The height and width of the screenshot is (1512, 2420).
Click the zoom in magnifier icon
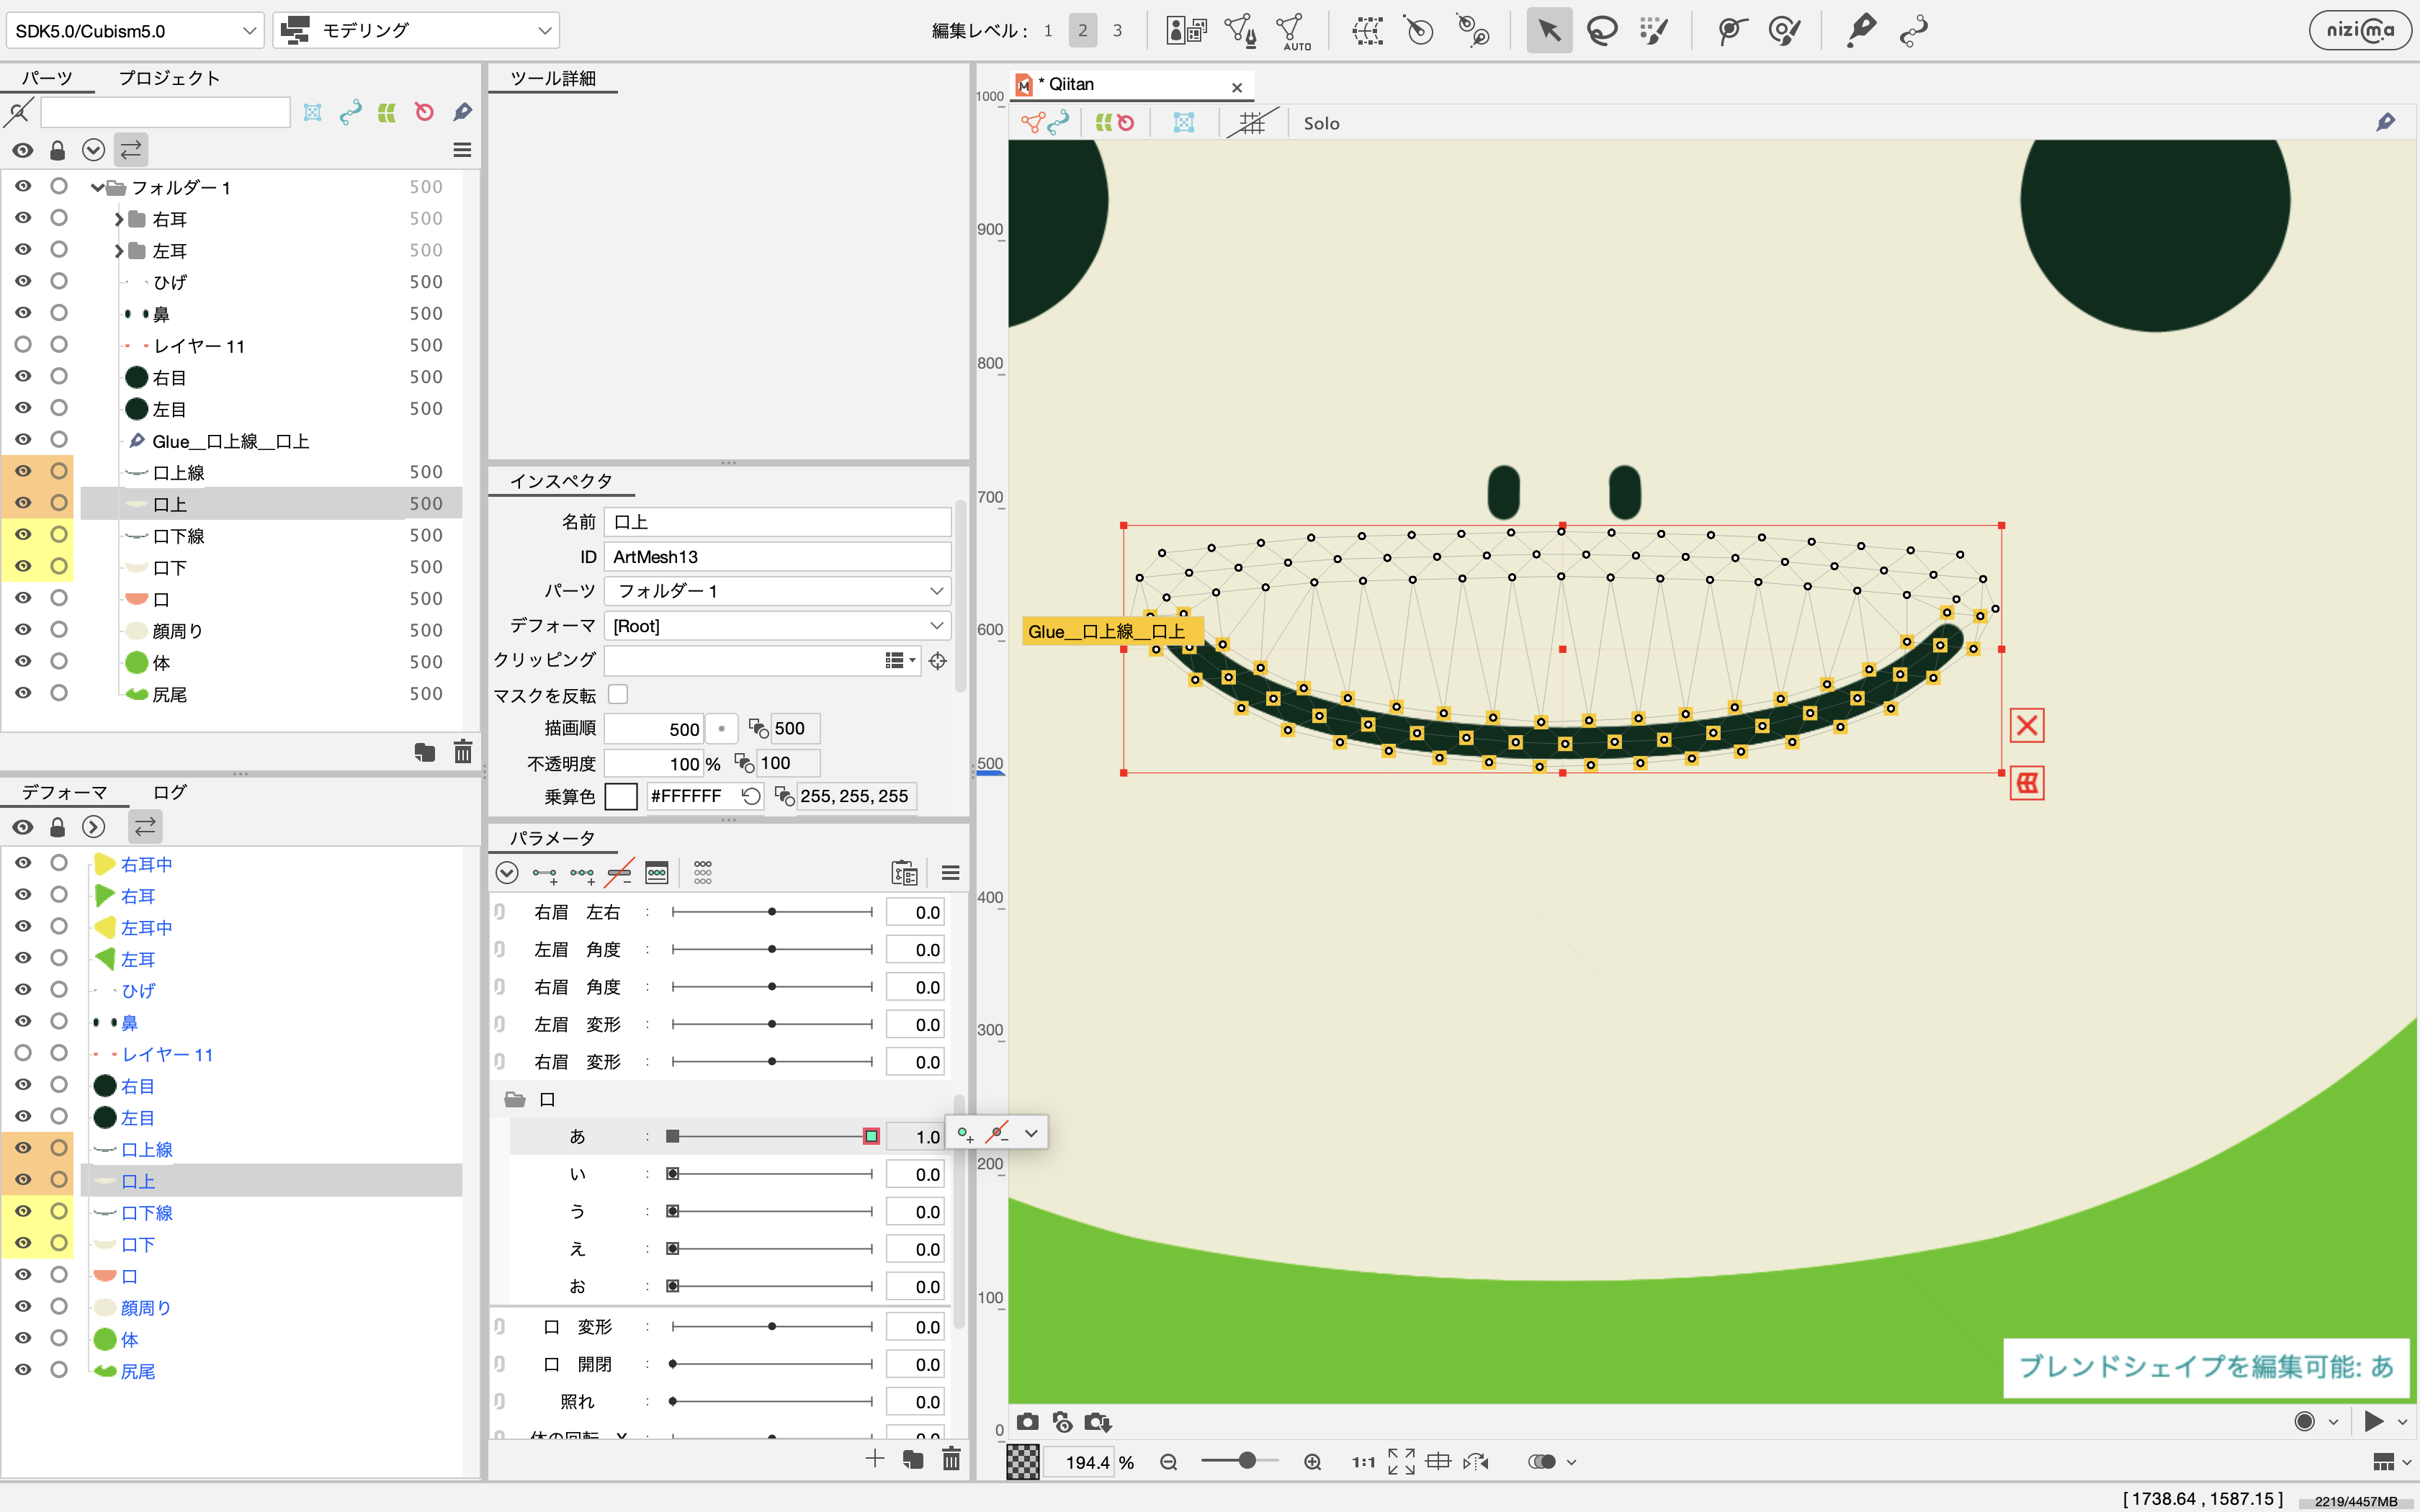[x=1313, y=1462]
